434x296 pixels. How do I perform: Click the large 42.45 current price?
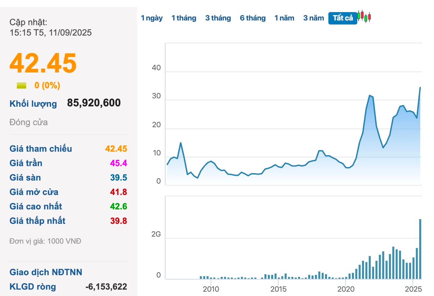coord(43,64)
